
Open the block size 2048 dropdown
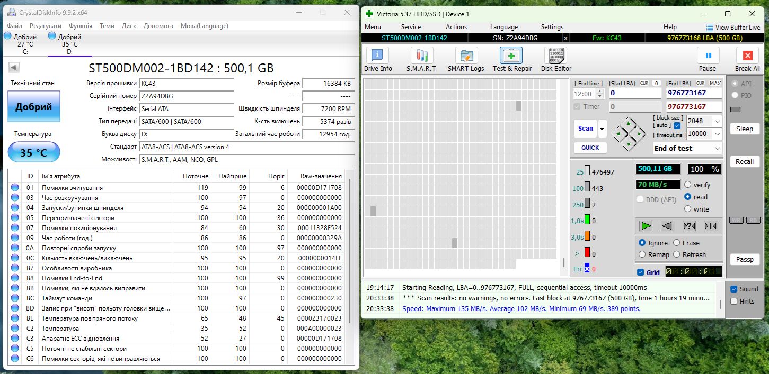pyautogui.click(x=718, y=121)
